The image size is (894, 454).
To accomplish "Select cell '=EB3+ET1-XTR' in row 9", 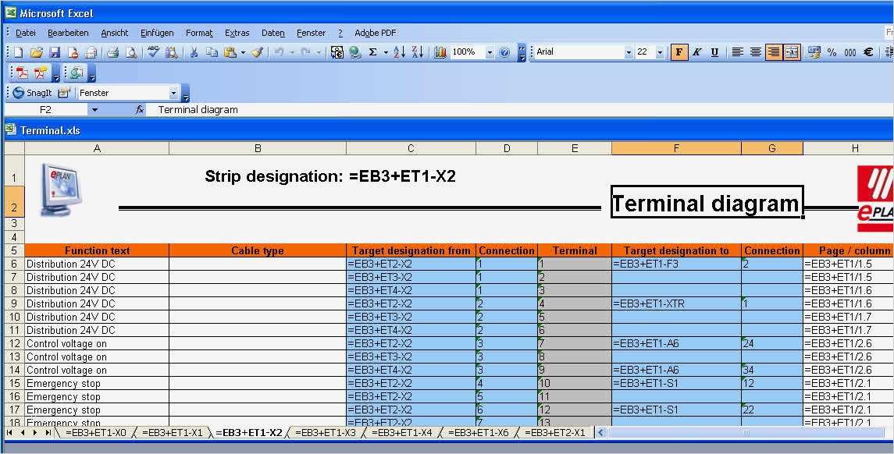I will coord(676,303).
